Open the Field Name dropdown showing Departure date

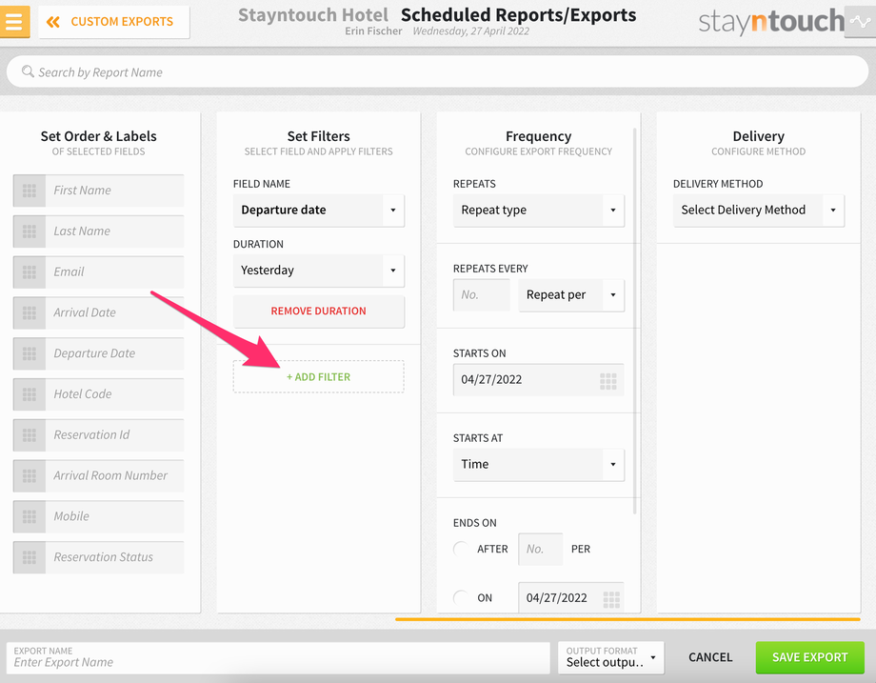pyautogui.click(x=318, y=211)
